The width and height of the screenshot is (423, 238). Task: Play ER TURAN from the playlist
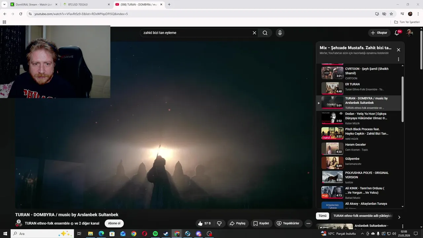[x=359, y=88]
